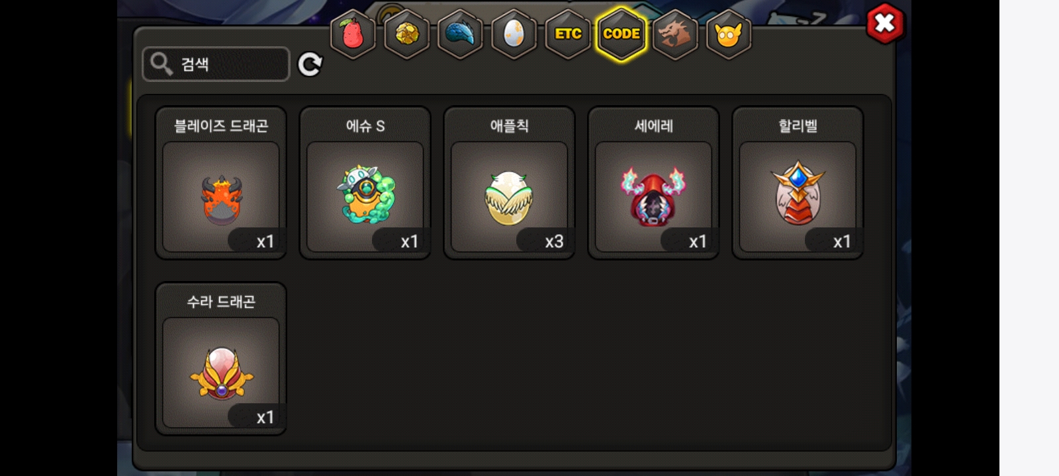Open the brown dragon head category tab
Image resolution: width=1059 pixels, height=476 pixels.
tap(674, 34)
